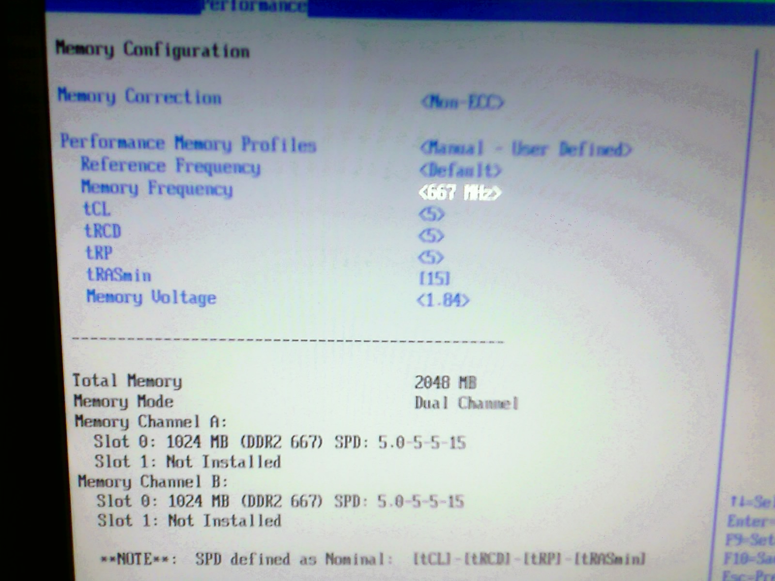The height and width of the screenshot is (581, 775).
Task: Select the Performance tab at top
Action: pyautogui.click(x=254, y=6)
